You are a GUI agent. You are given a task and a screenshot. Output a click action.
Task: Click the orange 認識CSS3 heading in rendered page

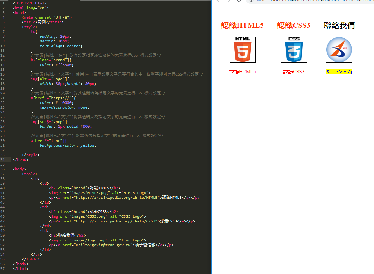[x=294, y=26]
